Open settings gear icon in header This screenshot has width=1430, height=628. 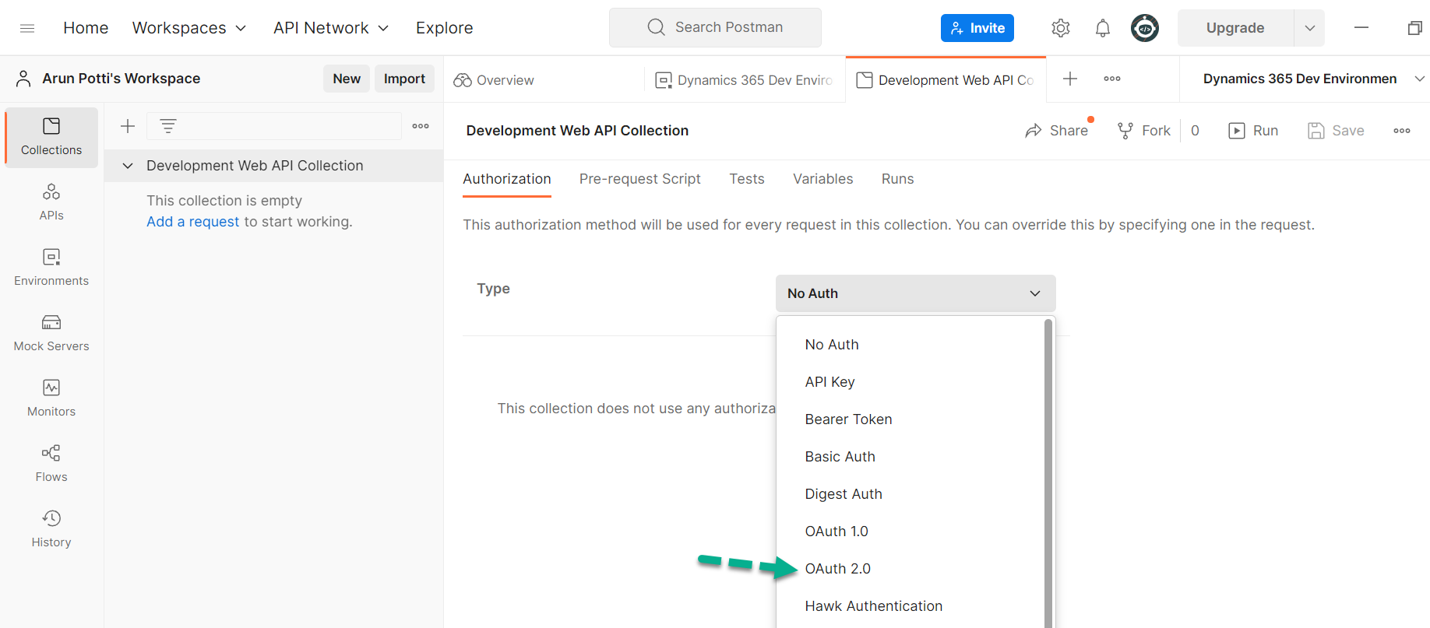point(1061,28)
